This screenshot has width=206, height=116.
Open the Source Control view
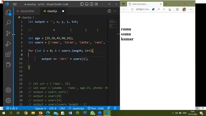(8, 33)
